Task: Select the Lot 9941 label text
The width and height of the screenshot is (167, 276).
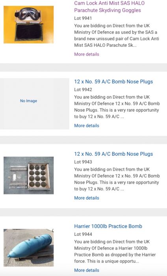Action: click(83, 18)
